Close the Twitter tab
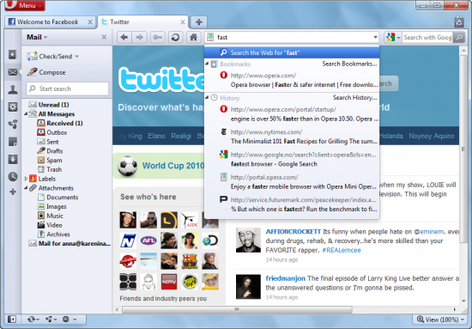This screenshot has width=472, height=329. point(183,22)
